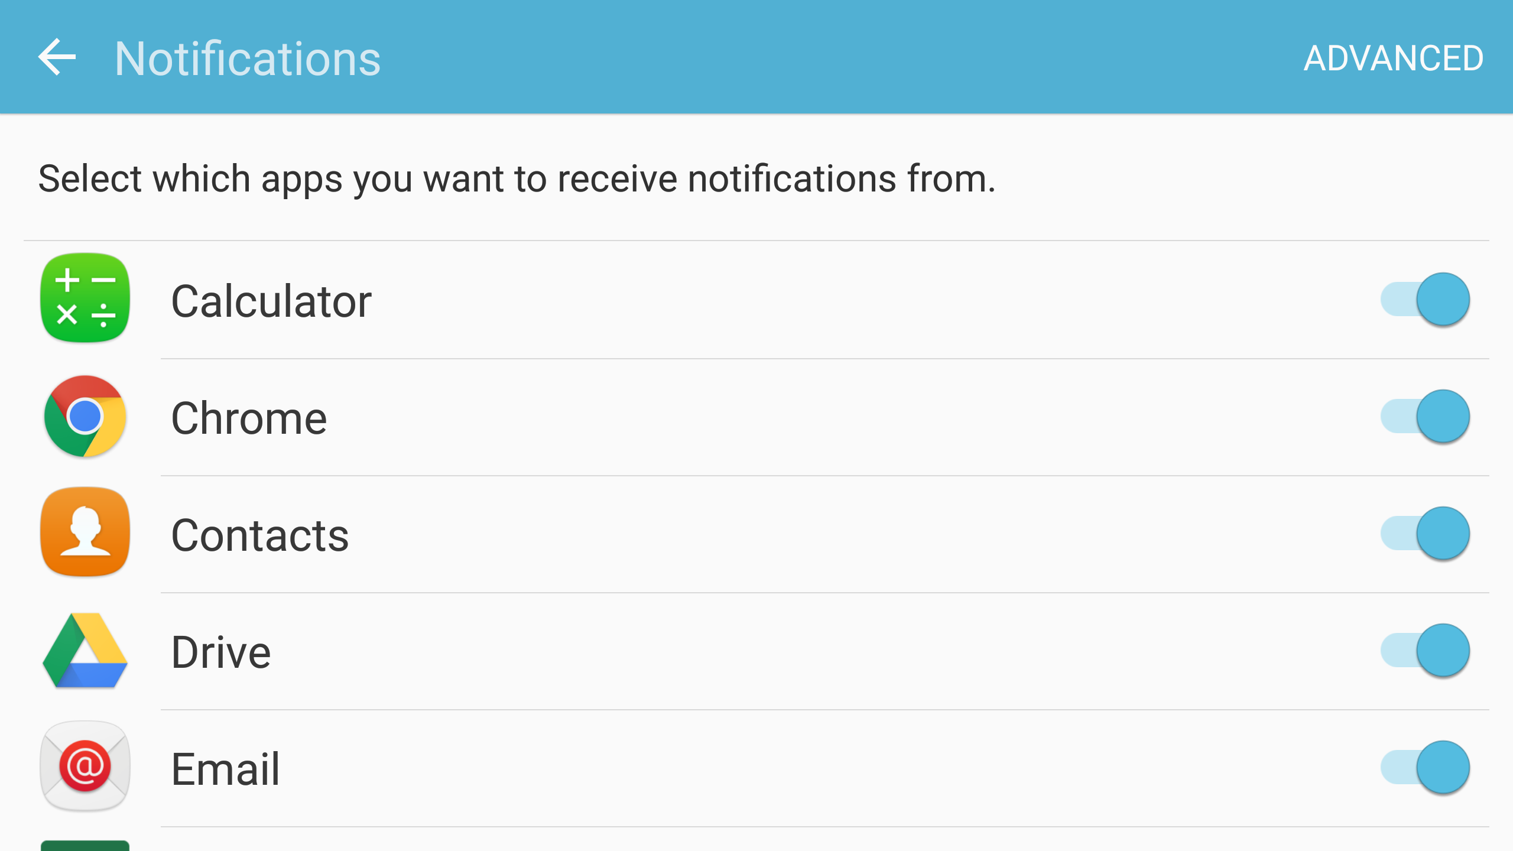
Task: Click the Chrome browser icon
Action: (84, 417)
